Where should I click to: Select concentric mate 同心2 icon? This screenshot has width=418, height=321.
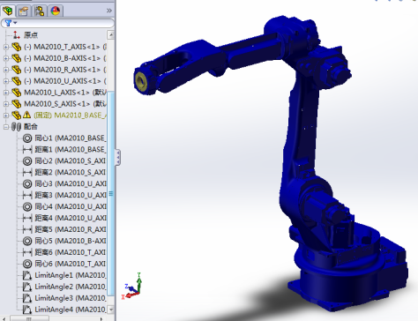(x=27, y=161)
